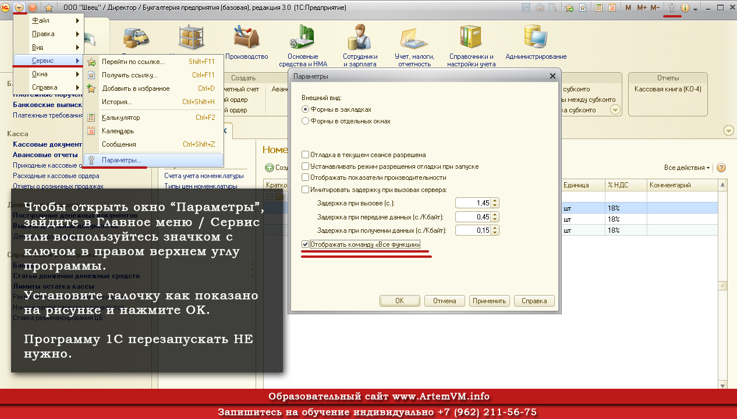Click the spinner of Задержка при получении данных

pos(495,230)
